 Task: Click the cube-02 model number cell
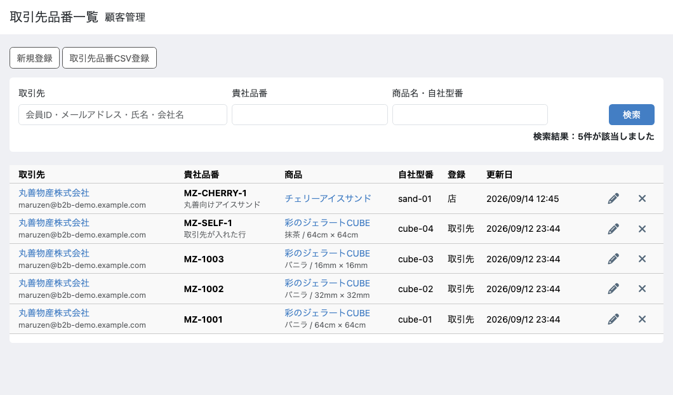click(x=415, y=289)
